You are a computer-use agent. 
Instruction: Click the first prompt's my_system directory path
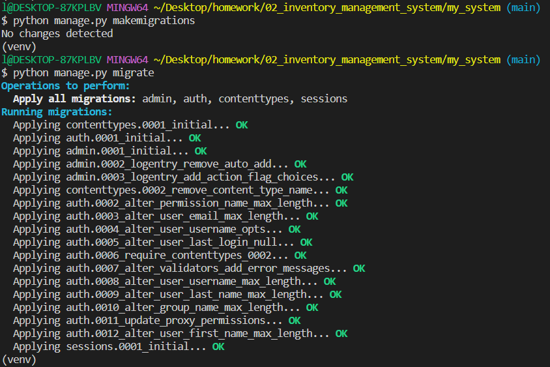coord(327,8)
